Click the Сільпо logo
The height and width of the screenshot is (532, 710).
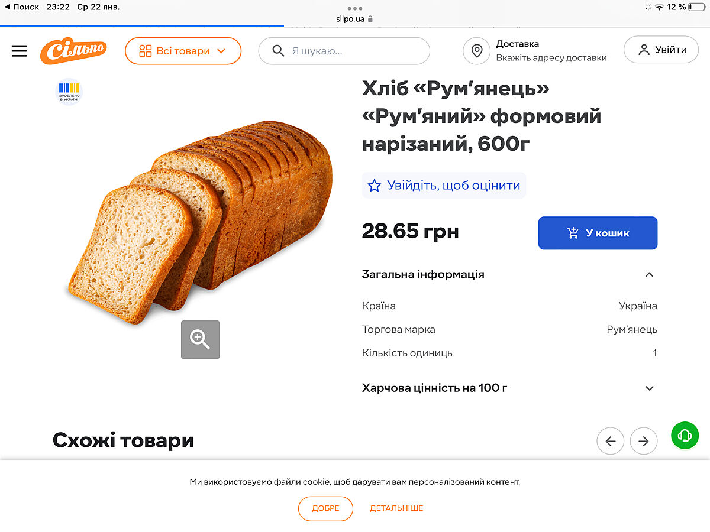[73, 51]
